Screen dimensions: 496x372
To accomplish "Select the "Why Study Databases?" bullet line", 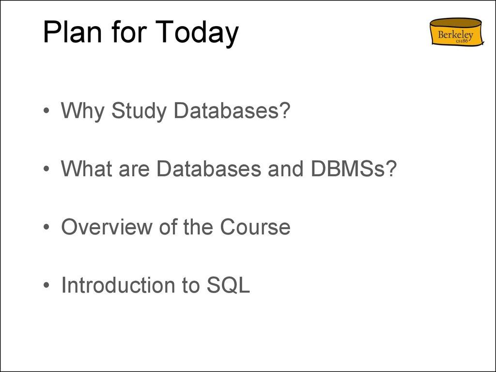I will pyautogui.click(x=175, y=111).
